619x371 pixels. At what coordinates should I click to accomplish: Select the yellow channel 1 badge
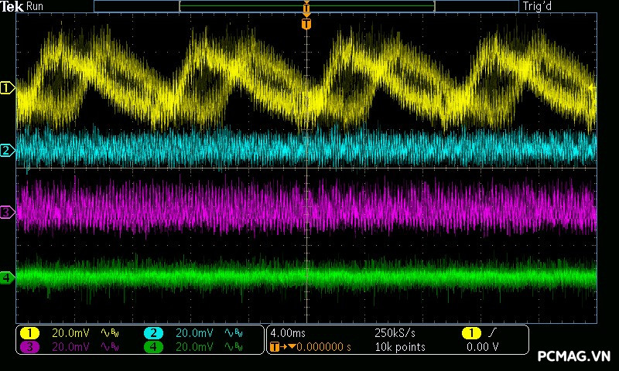pos(29,333)
